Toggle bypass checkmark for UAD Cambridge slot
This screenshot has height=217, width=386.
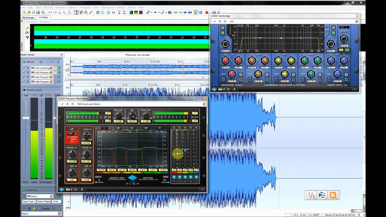[24, 68]
